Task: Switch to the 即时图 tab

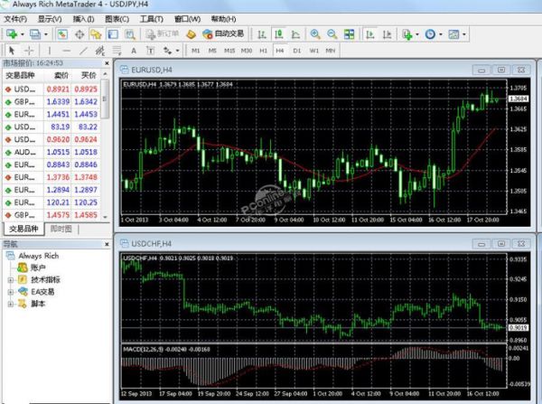Action: point(61,230)
